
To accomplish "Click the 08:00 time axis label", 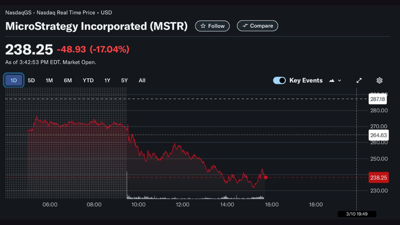I will (x=94, y=204).
